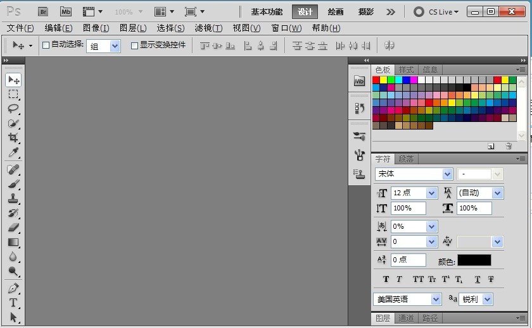
Task: Select the Pen tool
Action: tap(13, 288)
